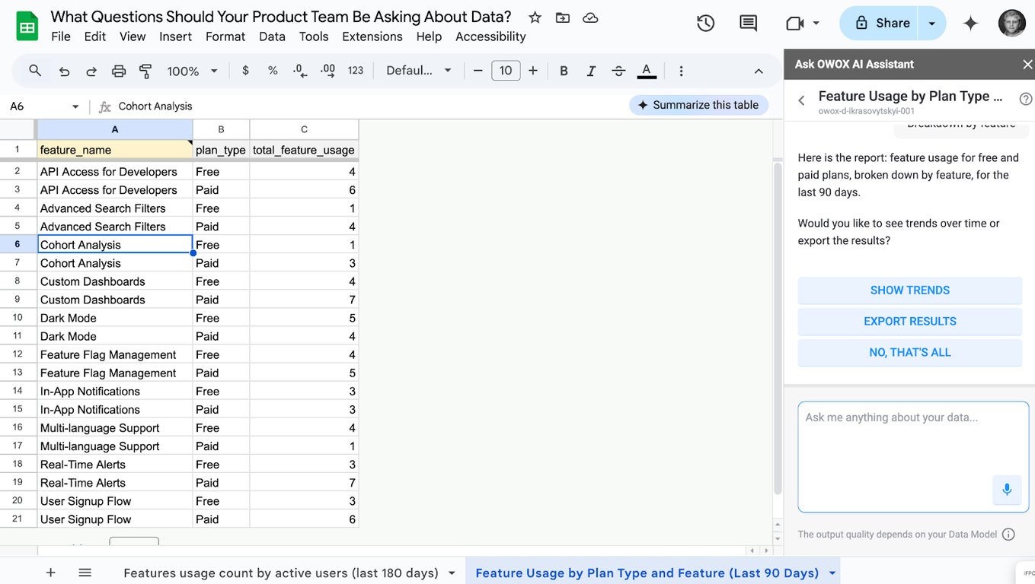The height and width of the screenshot is (584, 1035).
Task: Open Share options dropdown arrow
Action: (931, 24)
